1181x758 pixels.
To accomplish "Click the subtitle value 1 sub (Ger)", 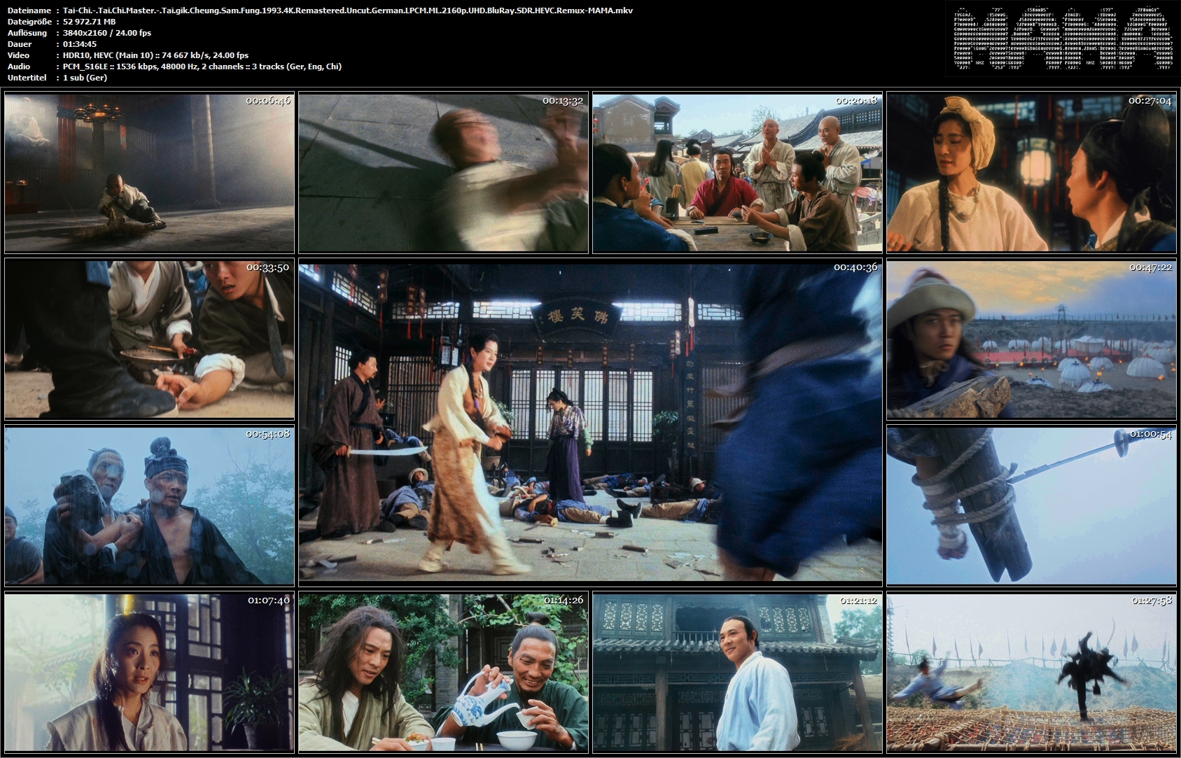I will [85, 78].
